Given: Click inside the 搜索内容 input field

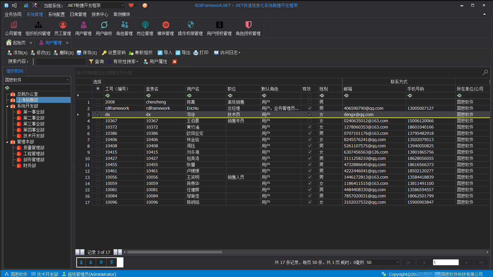Looking at the screenshot, I should click(60, 61).
